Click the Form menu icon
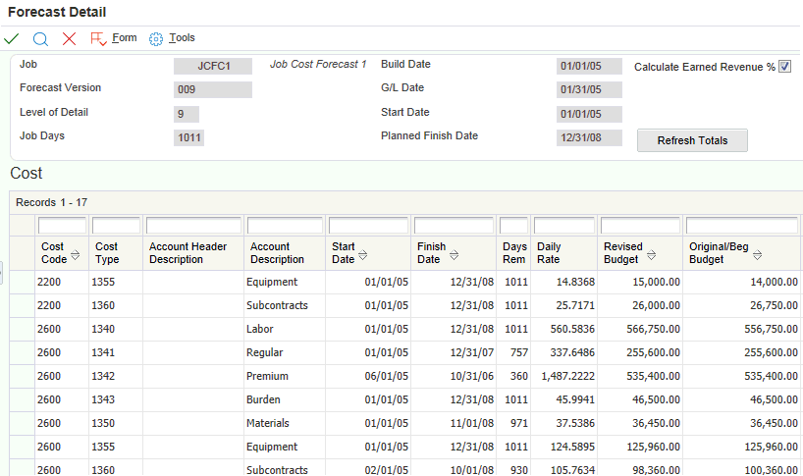The height and width of the screenshot is (476, 803). (98, 38)
